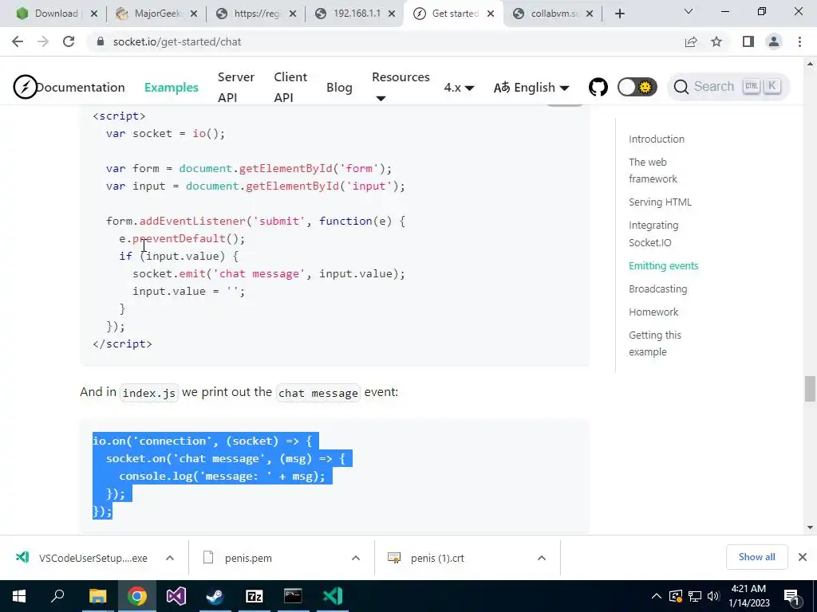Click the browser forward arrow
817x612 pixels.
point(43,41)
